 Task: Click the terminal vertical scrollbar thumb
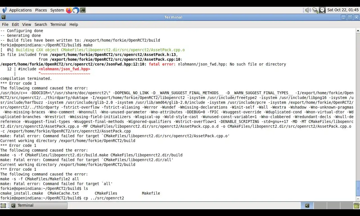click(358, 188)
